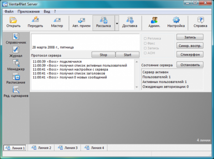
Task: Switch to the Линия 1 tab
Action: (15, 148)
